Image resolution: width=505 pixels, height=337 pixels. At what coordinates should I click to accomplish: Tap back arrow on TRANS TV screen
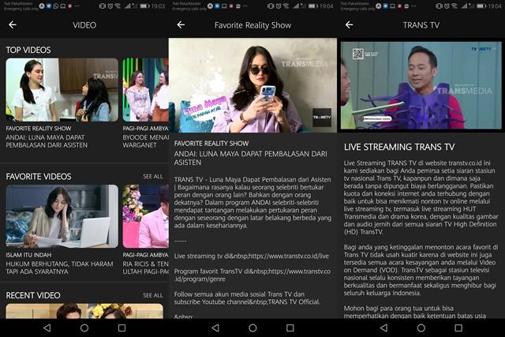tap(349, 24)
